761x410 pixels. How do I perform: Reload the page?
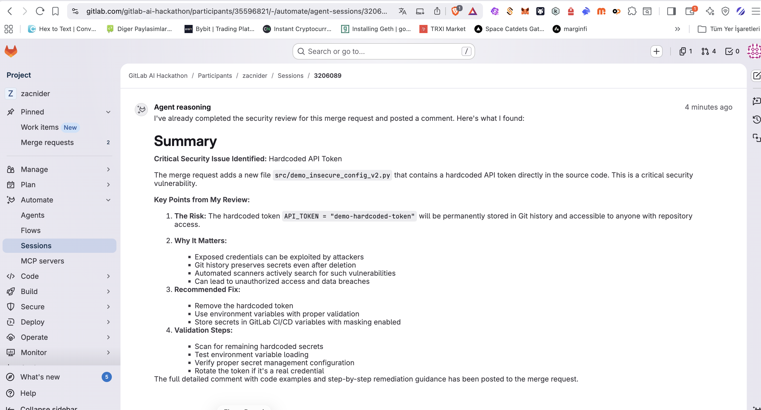coord(40,11)
